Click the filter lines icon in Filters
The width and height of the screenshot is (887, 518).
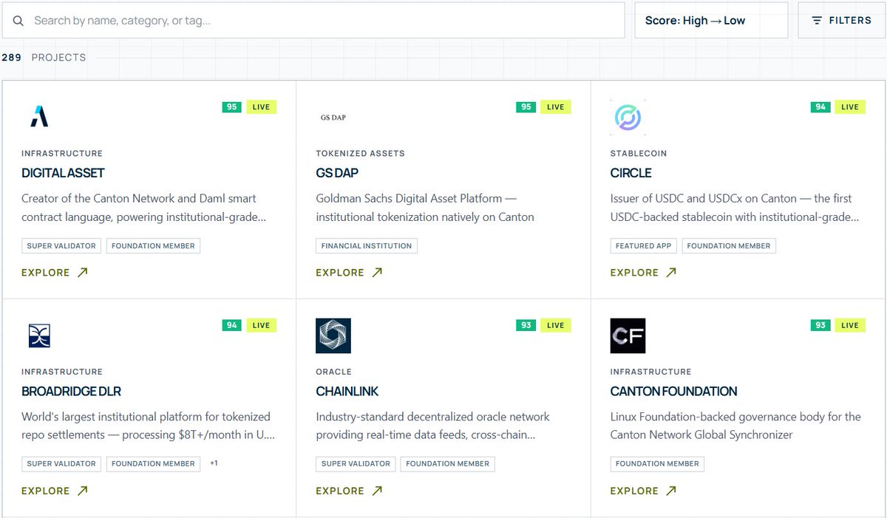817,21
